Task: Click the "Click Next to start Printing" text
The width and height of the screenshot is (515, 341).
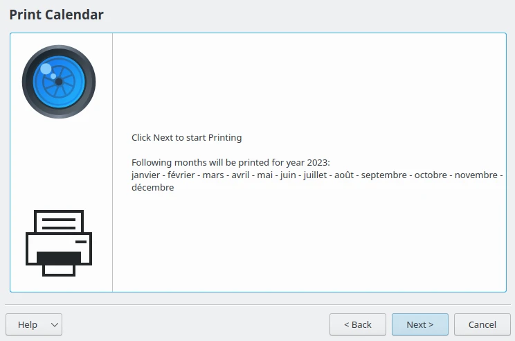Action: coord(186,137)
